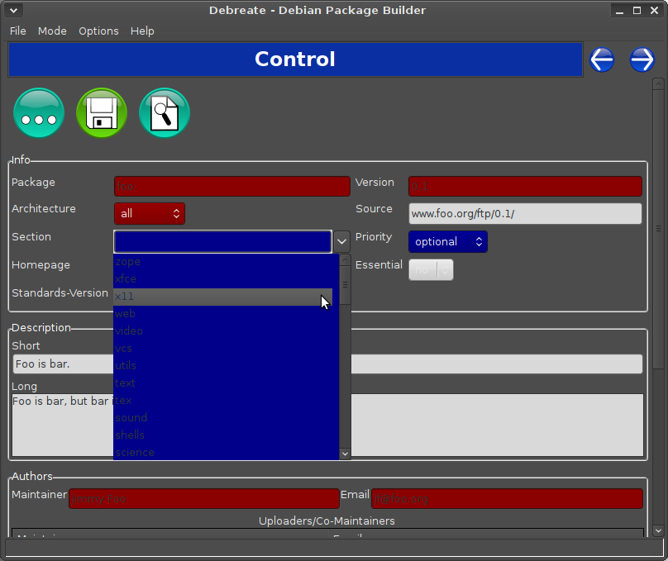Open the Essential dropdown

[x=431, y=269]
